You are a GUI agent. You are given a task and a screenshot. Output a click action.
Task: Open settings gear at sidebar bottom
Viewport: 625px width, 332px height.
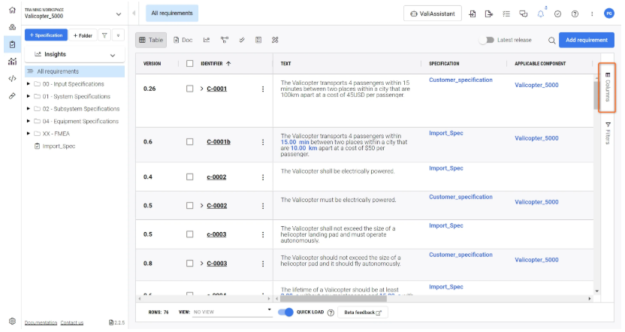click(12, 321)
